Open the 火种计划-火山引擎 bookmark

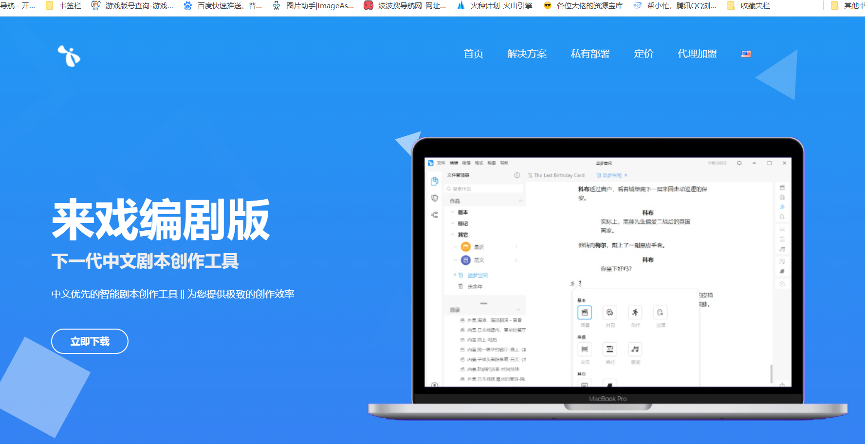pos(495,6)
